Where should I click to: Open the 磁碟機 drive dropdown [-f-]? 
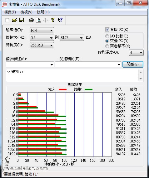coord(42,30)
